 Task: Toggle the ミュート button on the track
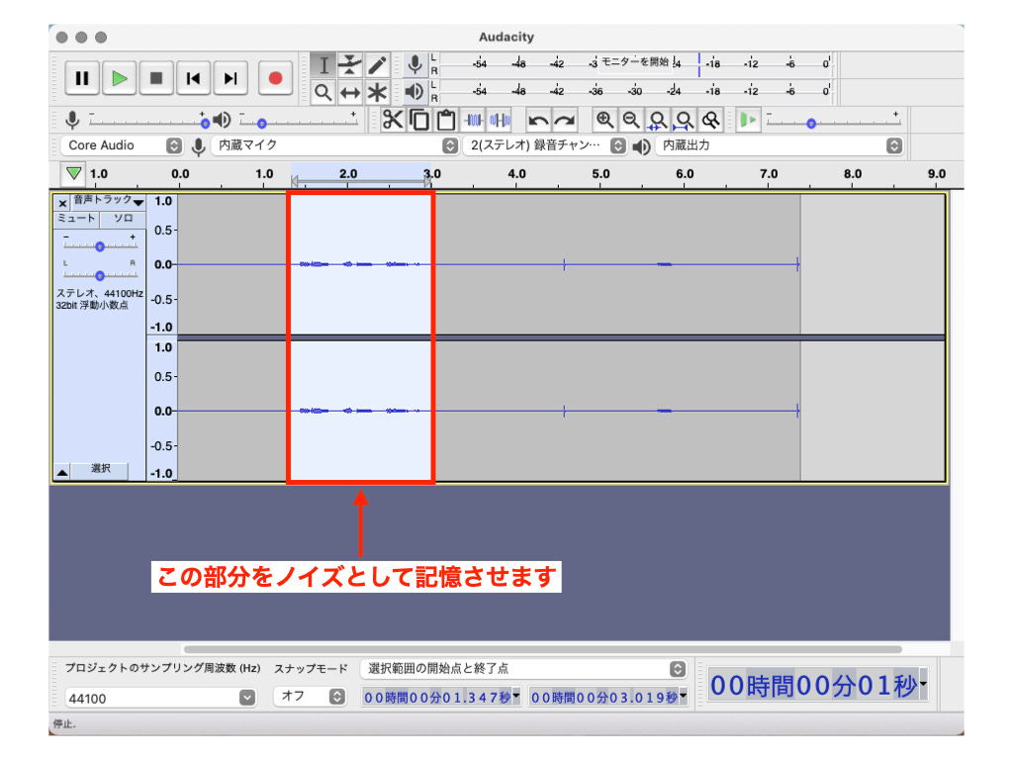(76, 219)
